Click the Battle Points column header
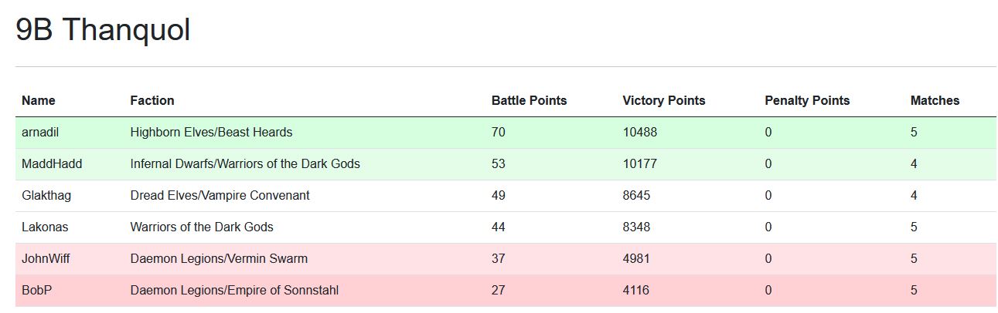Image resolution: width=998 pixels, height=313 pixels. pos(529,100)
